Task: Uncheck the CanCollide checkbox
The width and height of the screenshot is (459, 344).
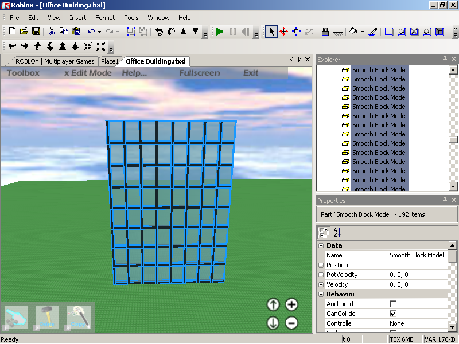Action: 393,314
